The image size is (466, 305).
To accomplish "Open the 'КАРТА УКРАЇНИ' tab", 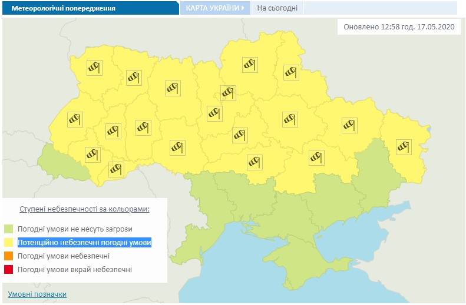I will pyautogui.click(x=215, y=8).
